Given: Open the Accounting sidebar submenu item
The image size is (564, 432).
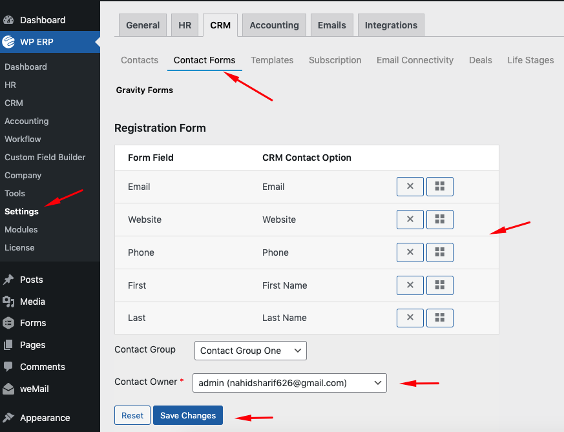Looking at the screenshot, I should [26, 121].
